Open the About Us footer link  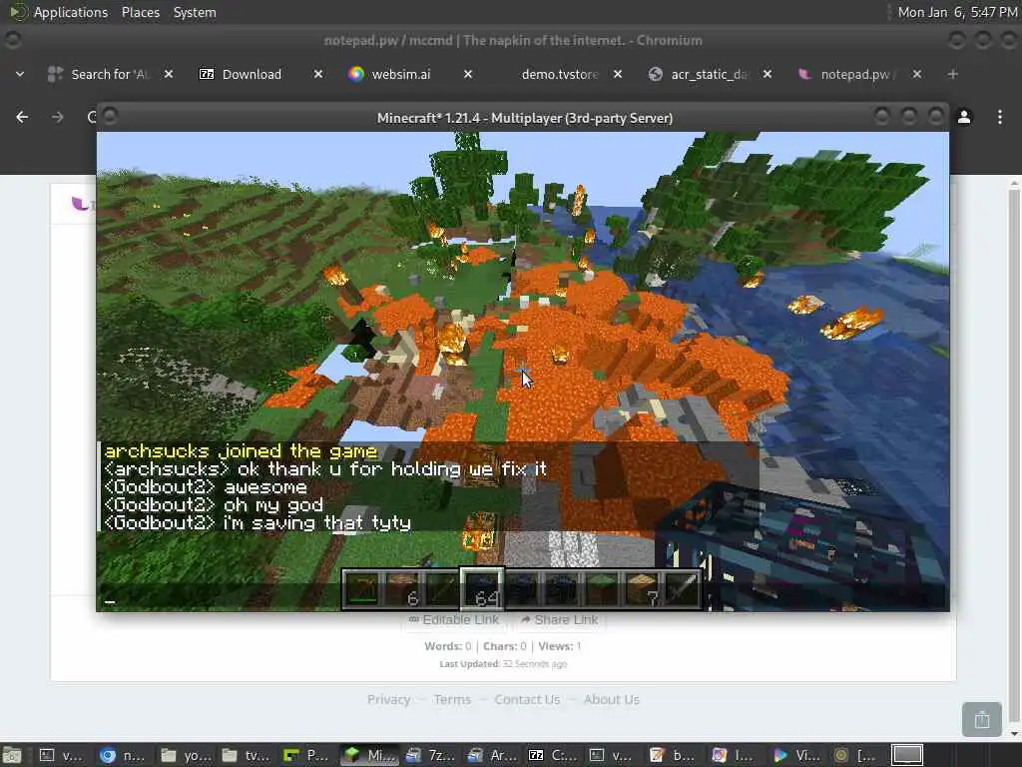(612, 699)
